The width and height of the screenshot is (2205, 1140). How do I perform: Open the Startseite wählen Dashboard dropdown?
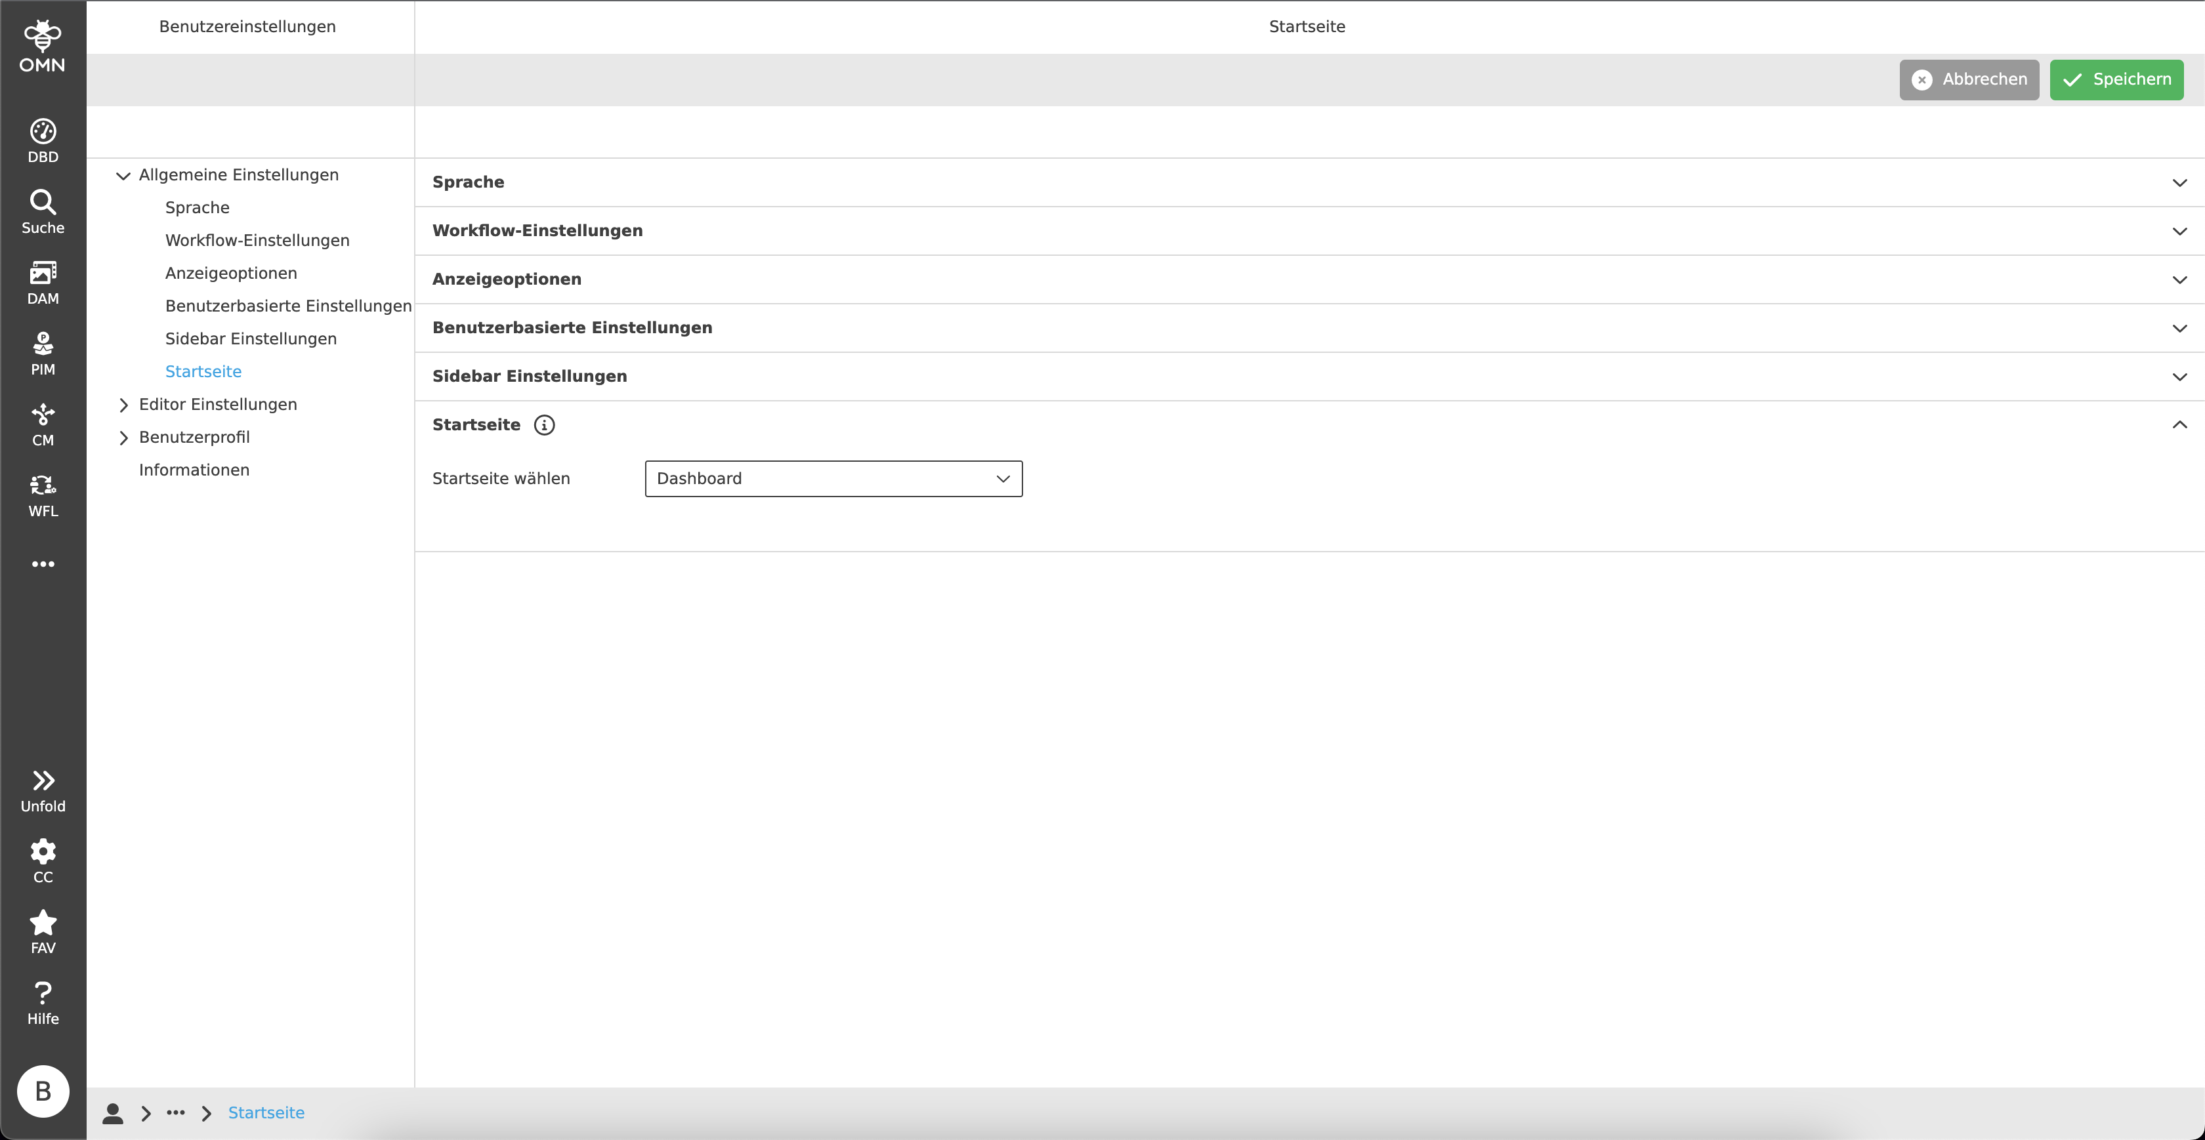click(833, 478)
